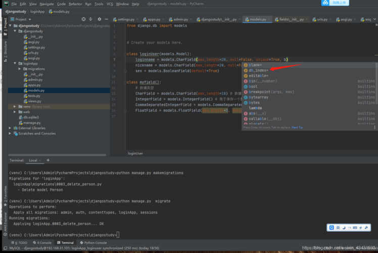Select db.sqlite3 in project tree
The image size is (378, 253).
coord(29,117)
